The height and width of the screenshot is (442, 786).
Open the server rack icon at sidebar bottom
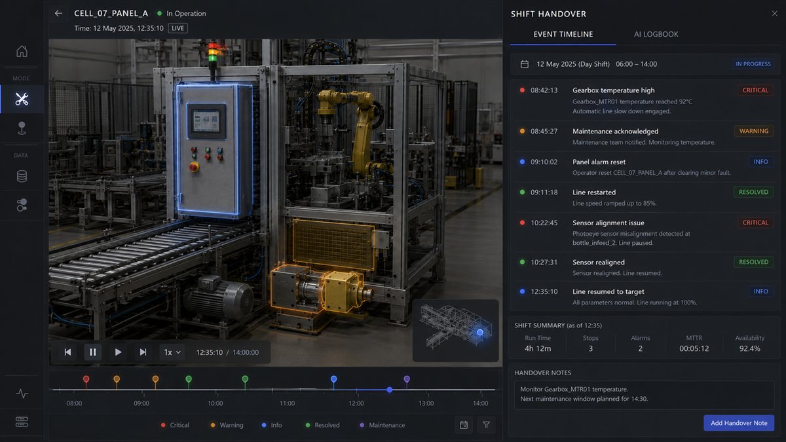click(22, 422)
